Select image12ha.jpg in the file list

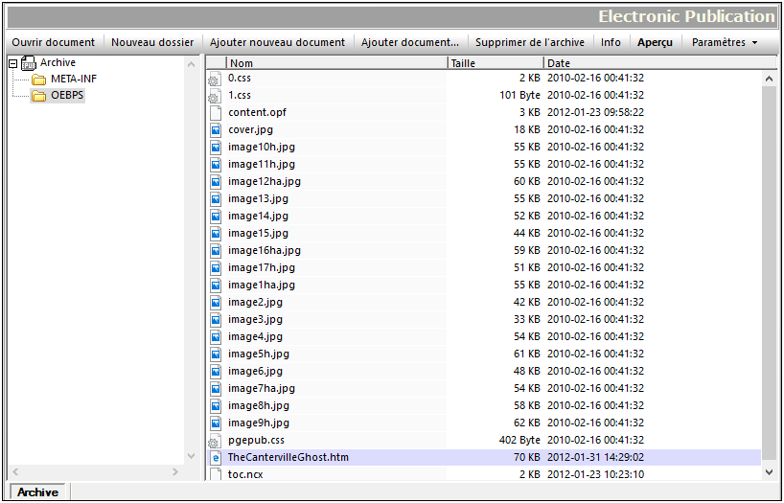tap(265, 182)
